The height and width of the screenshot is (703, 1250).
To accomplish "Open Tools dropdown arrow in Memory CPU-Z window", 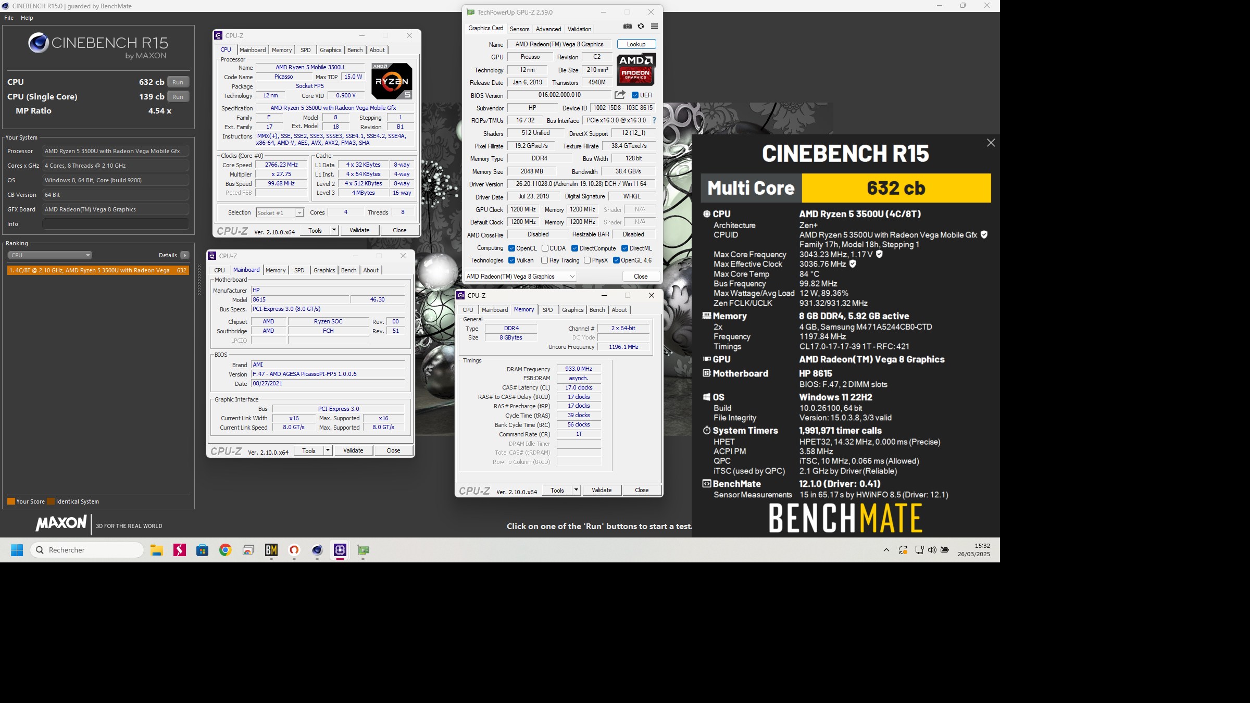I will coord(576,490).
